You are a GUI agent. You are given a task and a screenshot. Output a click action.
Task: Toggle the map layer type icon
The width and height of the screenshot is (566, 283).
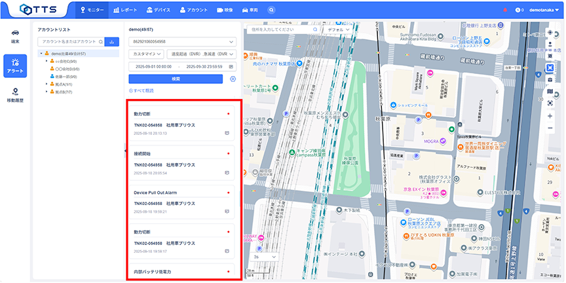(550, 91)
